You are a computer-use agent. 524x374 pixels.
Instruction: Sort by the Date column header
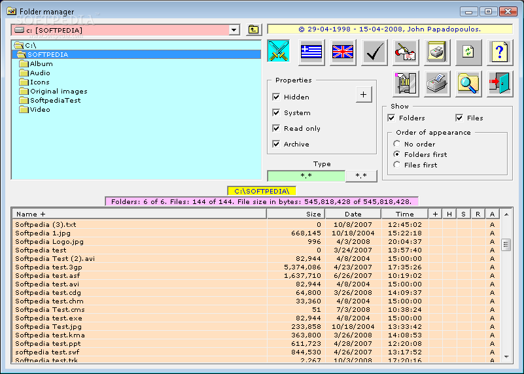tap(353, 214)
